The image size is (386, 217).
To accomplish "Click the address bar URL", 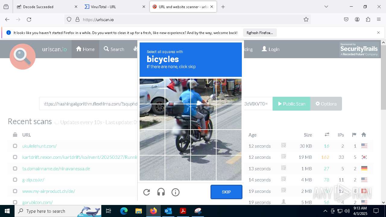I will pos(98,20).
